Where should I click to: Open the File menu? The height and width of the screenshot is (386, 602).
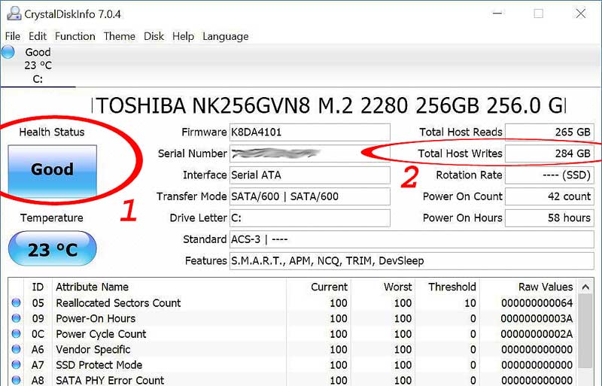point(13,36)
